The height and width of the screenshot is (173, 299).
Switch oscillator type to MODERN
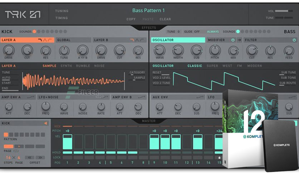pos(255,66)
